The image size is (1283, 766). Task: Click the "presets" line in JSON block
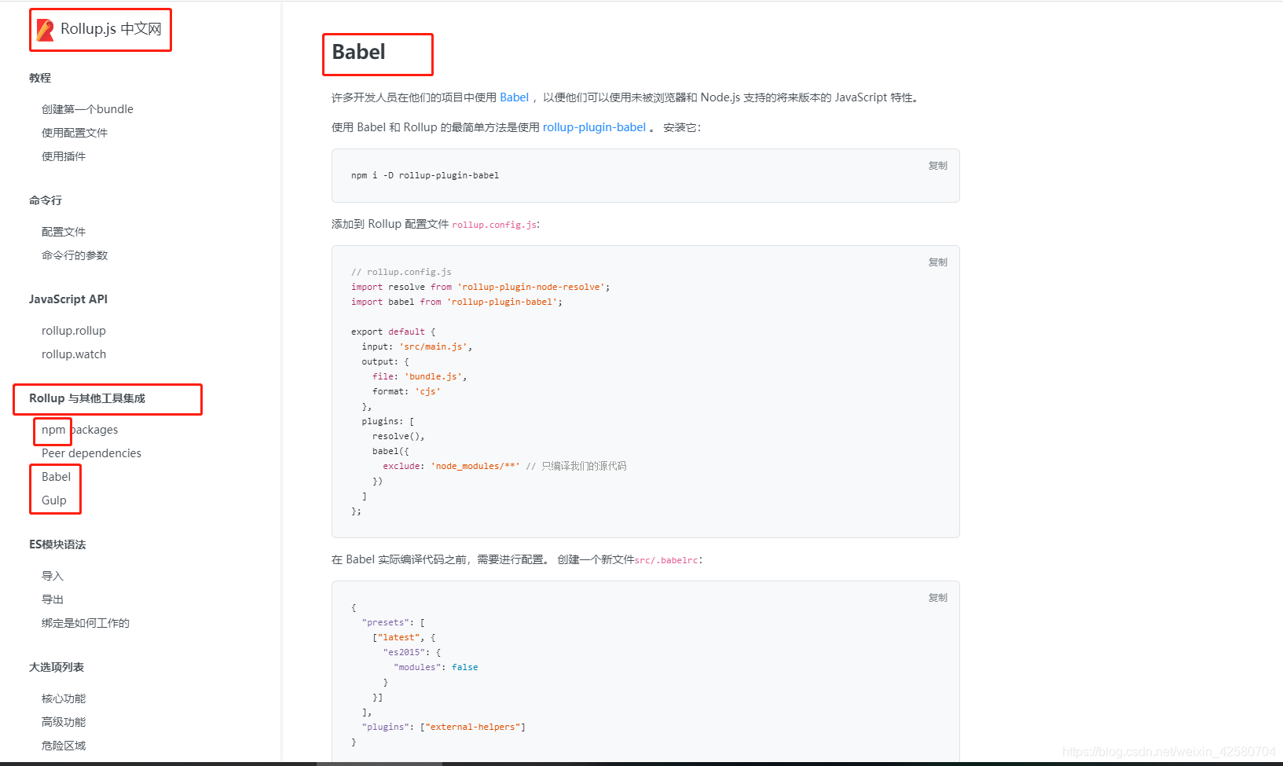click(x=394, y=622)
